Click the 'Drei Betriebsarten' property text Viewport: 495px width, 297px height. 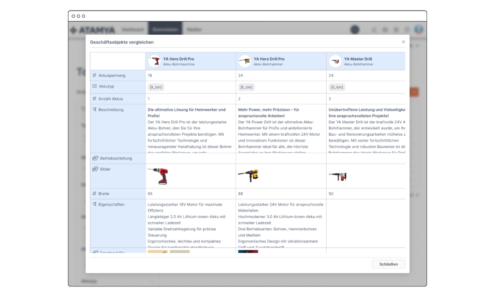277,232
